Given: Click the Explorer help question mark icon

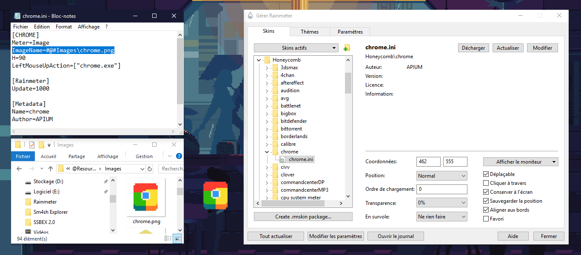Looking at the screenshot, I should click(x=179, y=156).
